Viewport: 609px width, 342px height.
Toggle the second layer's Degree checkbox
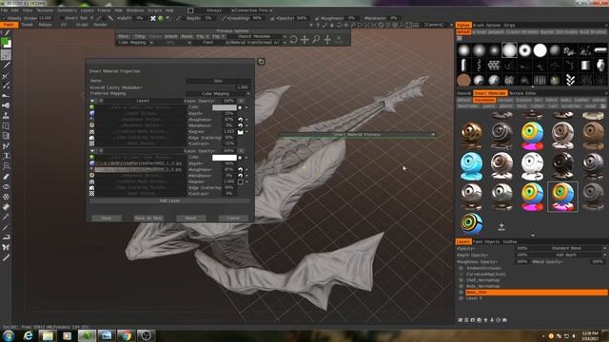(241, 181)
